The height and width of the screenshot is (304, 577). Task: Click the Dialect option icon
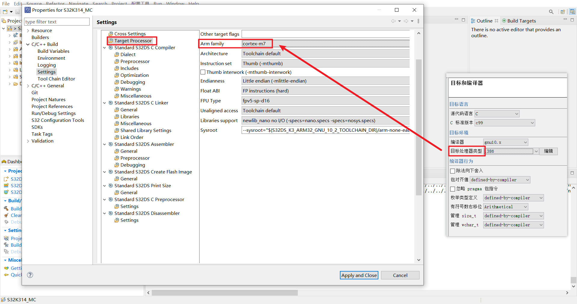[x=117, y=54]
